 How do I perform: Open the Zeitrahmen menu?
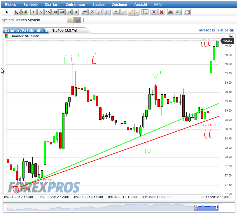[x=74, y=4]
